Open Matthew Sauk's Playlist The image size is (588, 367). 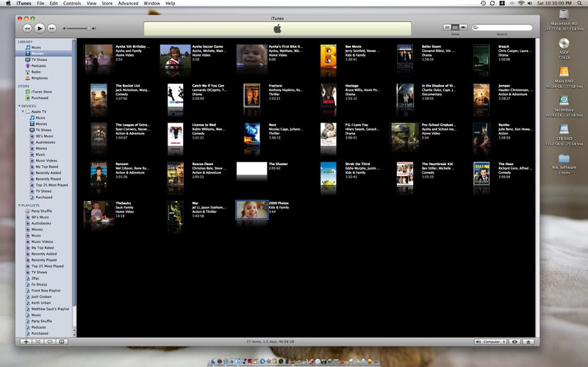[x=50, y=309]
